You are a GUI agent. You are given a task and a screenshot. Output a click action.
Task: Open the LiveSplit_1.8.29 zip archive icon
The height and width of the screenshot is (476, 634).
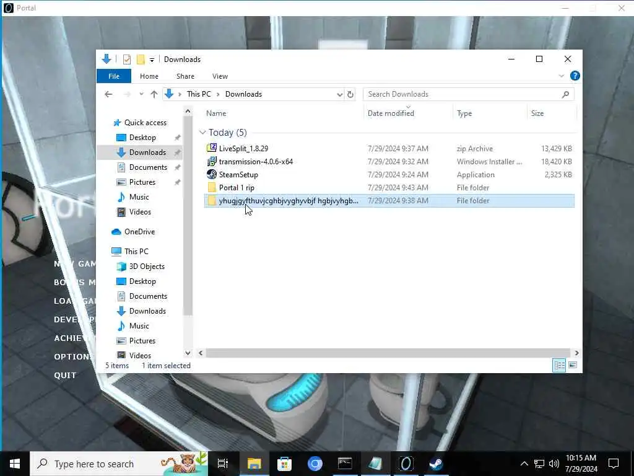[212, 148]
